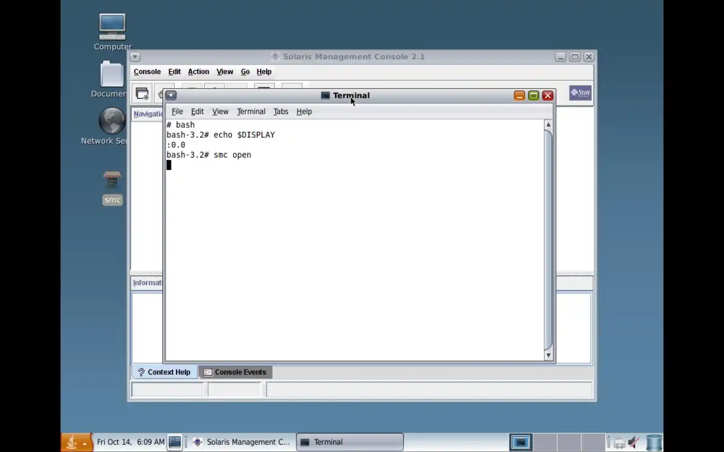Click the Terminal scrollbar down arrow

548,355
